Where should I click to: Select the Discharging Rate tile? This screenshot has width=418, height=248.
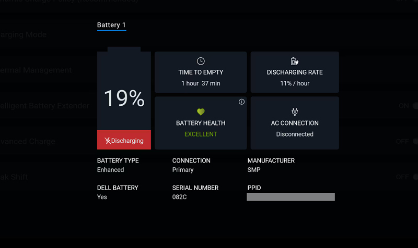tap(295, 72)
